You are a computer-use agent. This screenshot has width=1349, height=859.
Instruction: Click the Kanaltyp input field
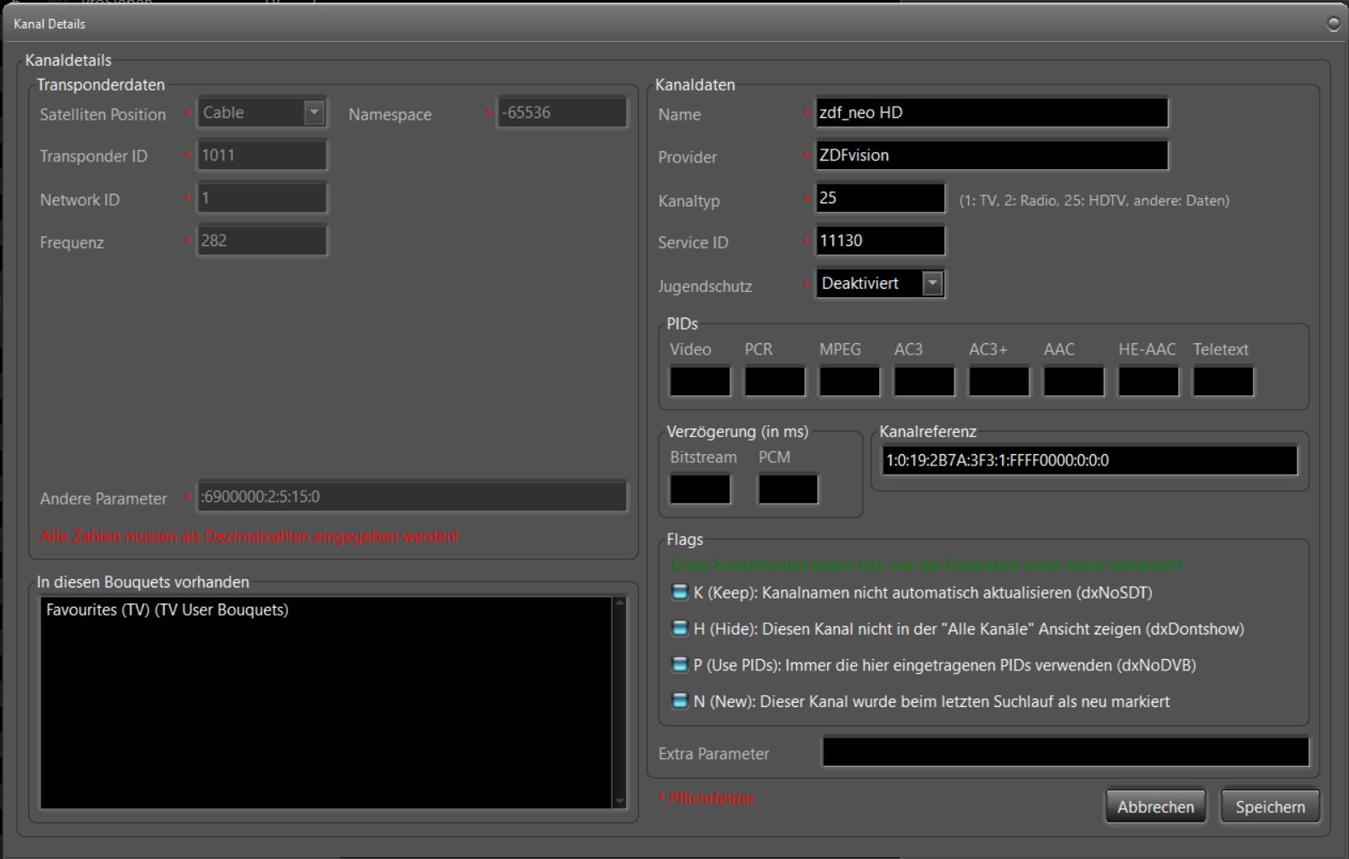click(880, 198)
